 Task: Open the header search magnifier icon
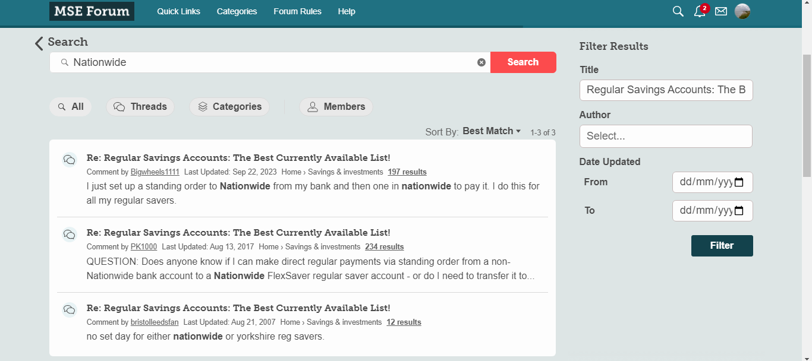(678, 11)
